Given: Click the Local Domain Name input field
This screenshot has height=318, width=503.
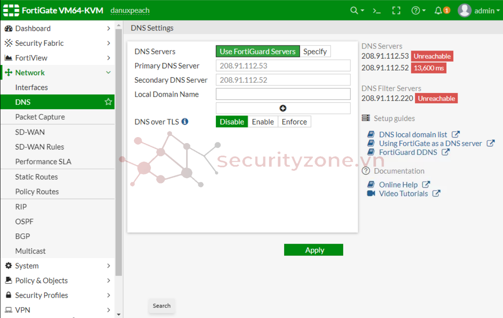Looking at the screenshot, I should pyautogui.click(x=283, y=94).
